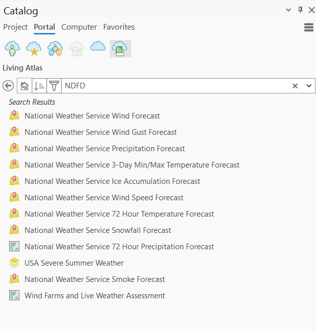Click the NDFD search field
316x331 pixels.
click(176, 86)
